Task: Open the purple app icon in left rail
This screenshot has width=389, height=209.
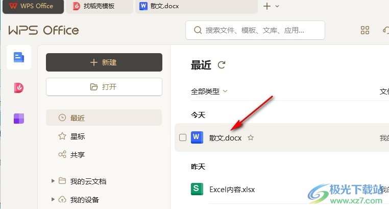Action: tap(19, 119)
